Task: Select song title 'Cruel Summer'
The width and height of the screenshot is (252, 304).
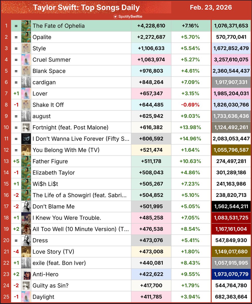Action: [x=51, y=60]
